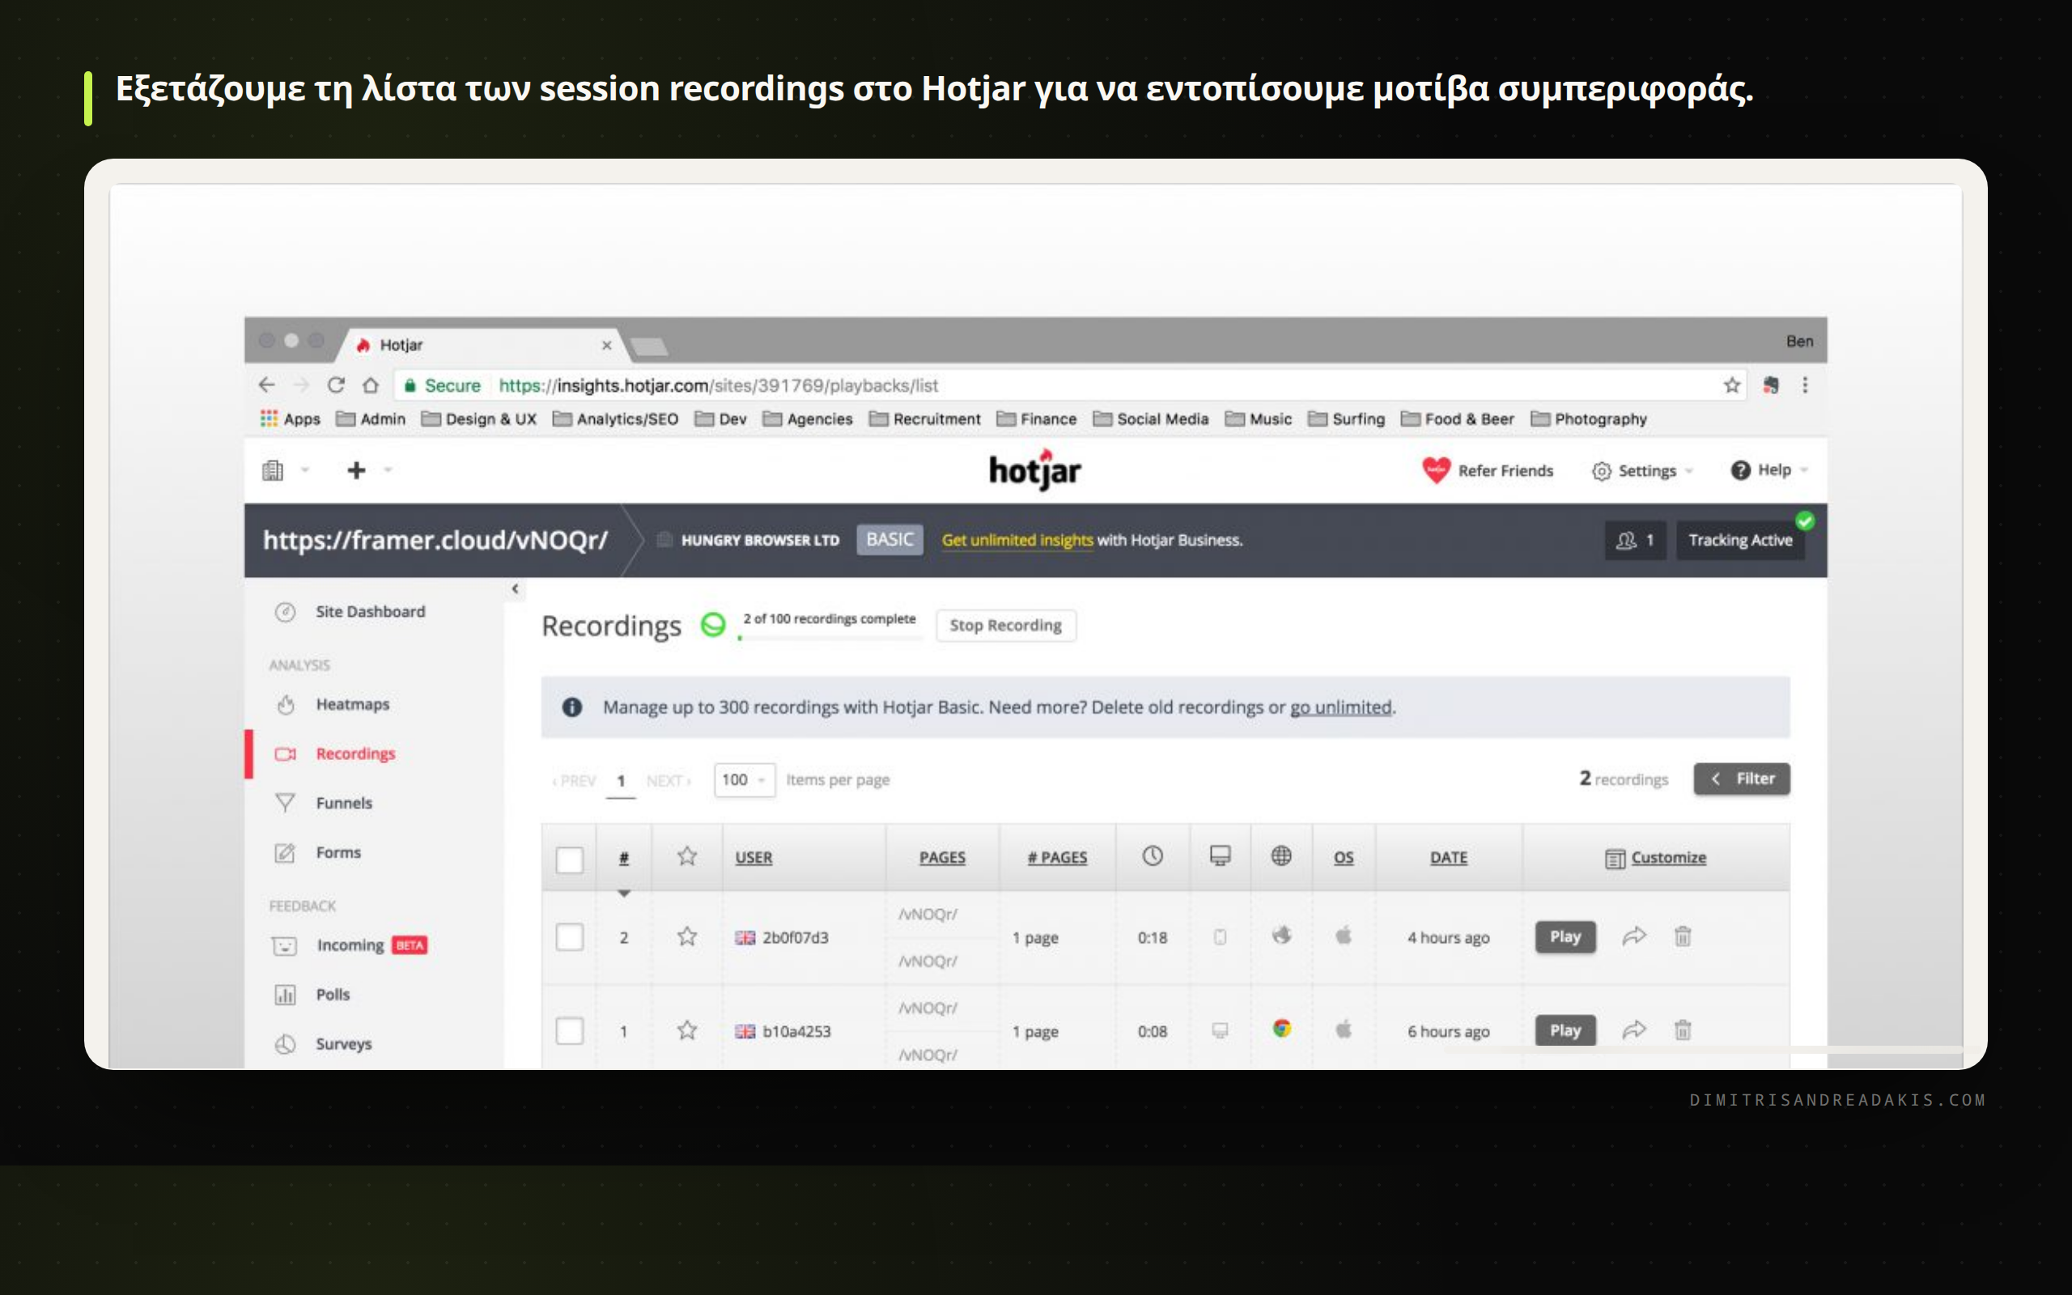
Task: Bookmark this page with the star icon
Action: click(x=1732, y=385)
